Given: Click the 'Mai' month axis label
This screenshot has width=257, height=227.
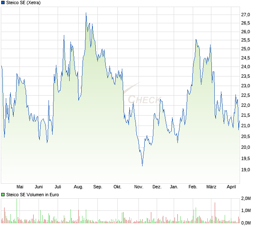Looking at the screenshot, I should click(20, 187).
